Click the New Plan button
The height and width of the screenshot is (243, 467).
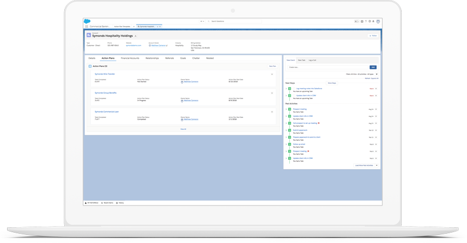pyautogui.click(x=272, y=66)
